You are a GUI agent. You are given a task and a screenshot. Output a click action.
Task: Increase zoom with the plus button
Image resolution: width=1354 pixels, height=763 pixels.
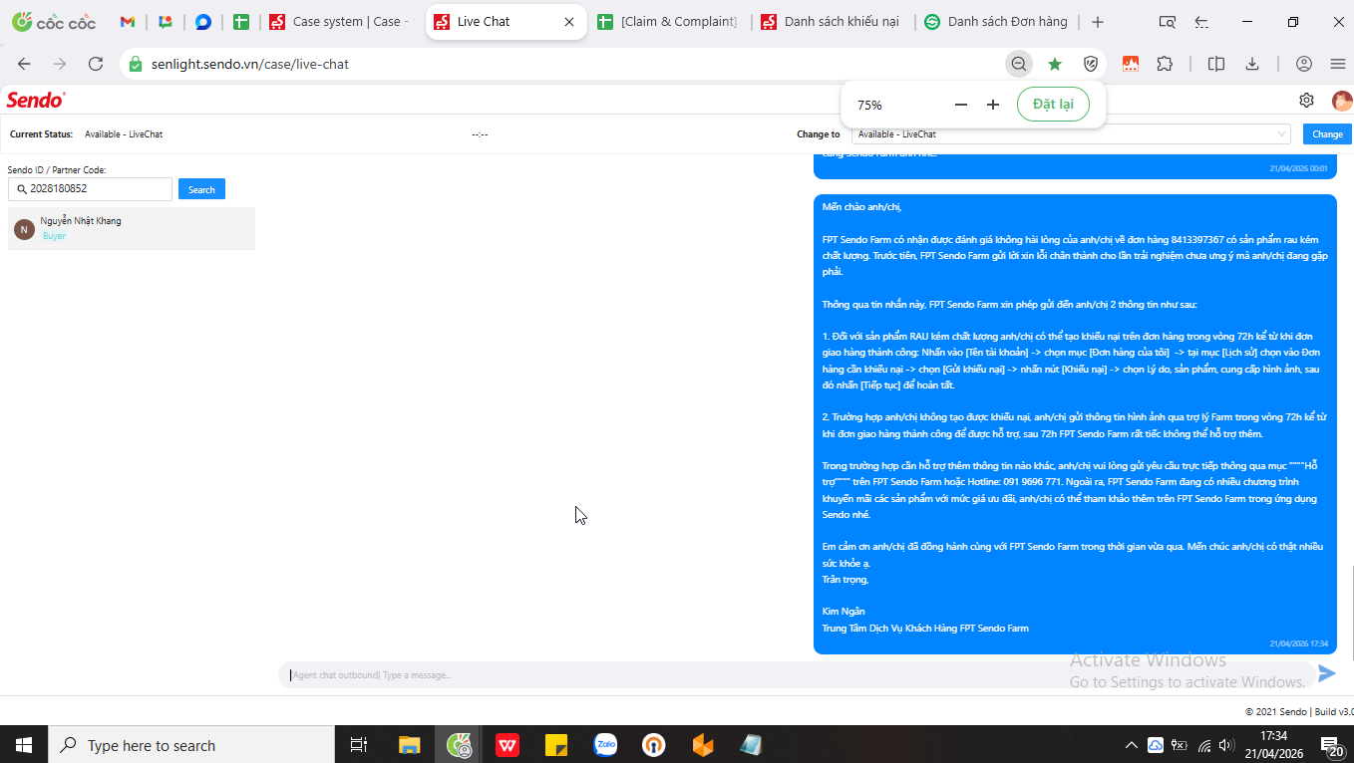pos(993,105)
